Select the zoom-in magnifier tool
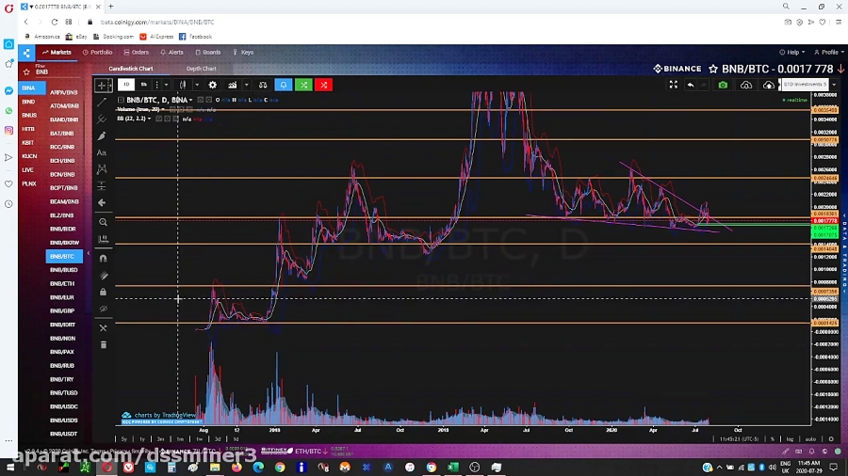Image resolution: width=848 pixels, height=476 pixels. [x=103, y=222]
